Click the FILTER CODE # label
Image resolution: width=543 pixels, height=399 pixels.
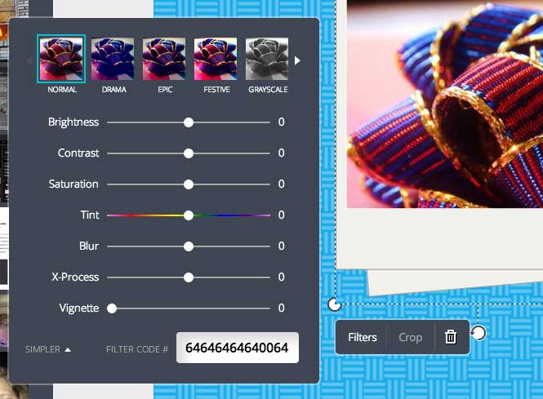pos(137,349)
